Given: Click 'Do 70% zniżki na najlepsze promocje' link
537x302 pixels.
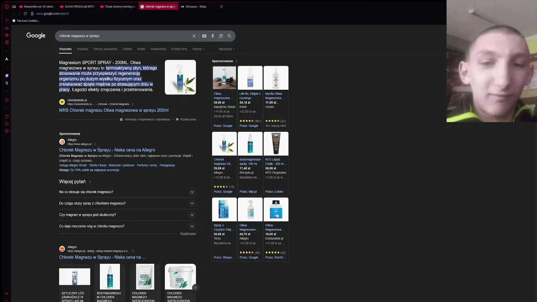Looking at the screenshot, I should pos(95,170).
